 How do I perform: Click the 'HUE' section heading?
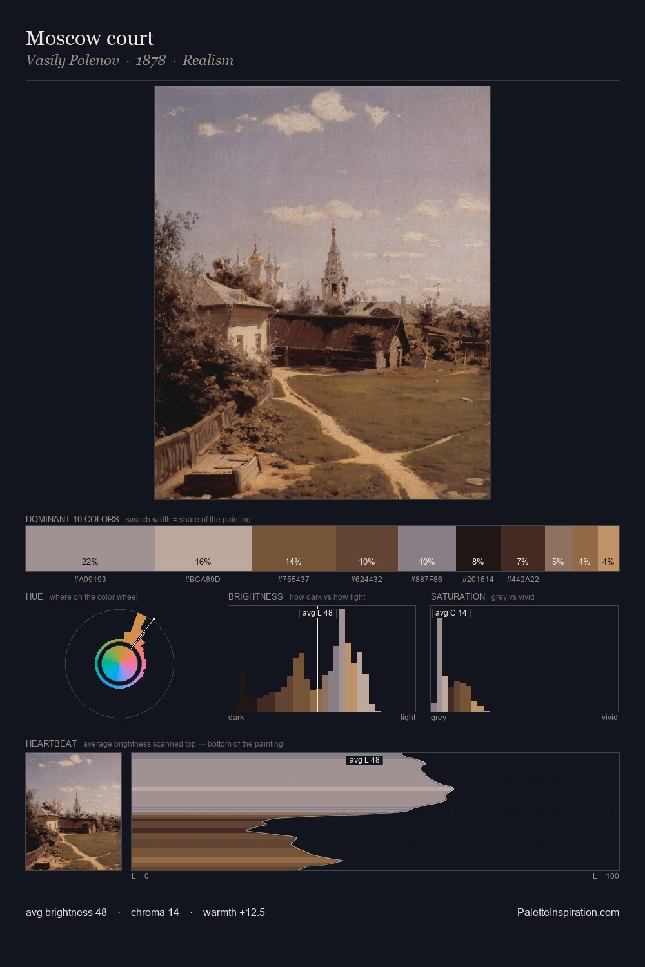pos(34,596)
